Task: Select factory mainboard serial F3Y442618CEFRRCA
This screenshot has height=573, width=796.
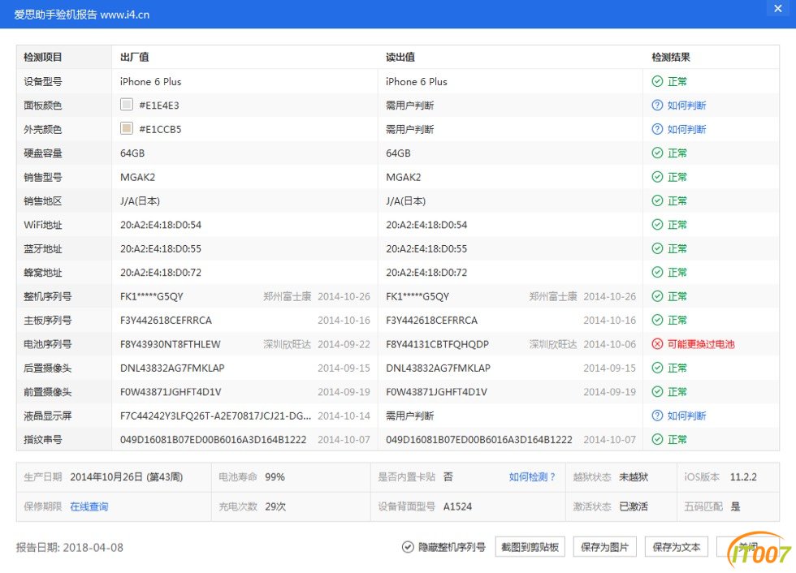Action: [166, 321]
